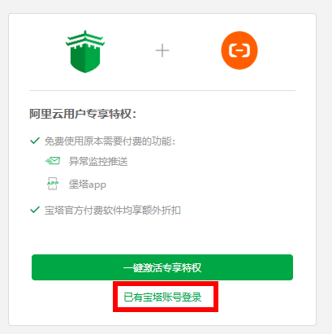
Task: Click the green Baota shield logo
Action: (x=85, y=51)
